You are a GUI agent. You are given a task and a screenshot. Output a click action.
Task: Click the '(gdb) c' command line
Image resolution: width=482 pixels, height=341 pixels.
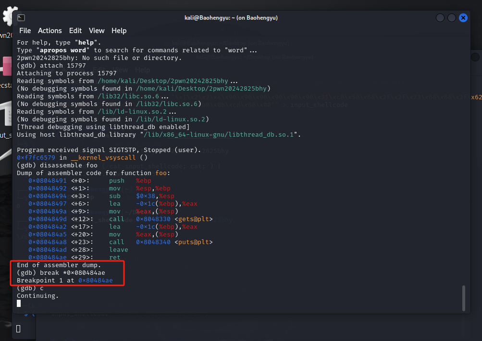click(x=30, y=288)
